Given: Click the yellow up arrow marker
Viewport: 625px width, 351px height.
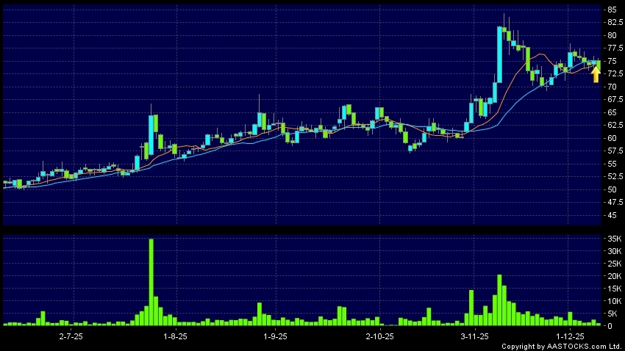Looking at the screenshot, I should point(596,74).
